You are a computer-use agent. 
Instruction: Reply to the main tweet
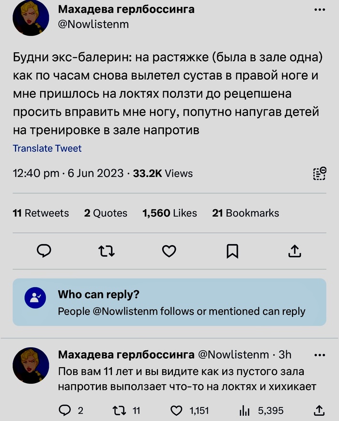point(44,251)
